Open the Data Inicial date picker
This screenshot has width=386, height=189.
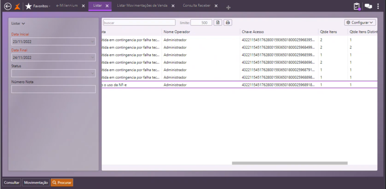pyautogui.click(x=92, y=41)
